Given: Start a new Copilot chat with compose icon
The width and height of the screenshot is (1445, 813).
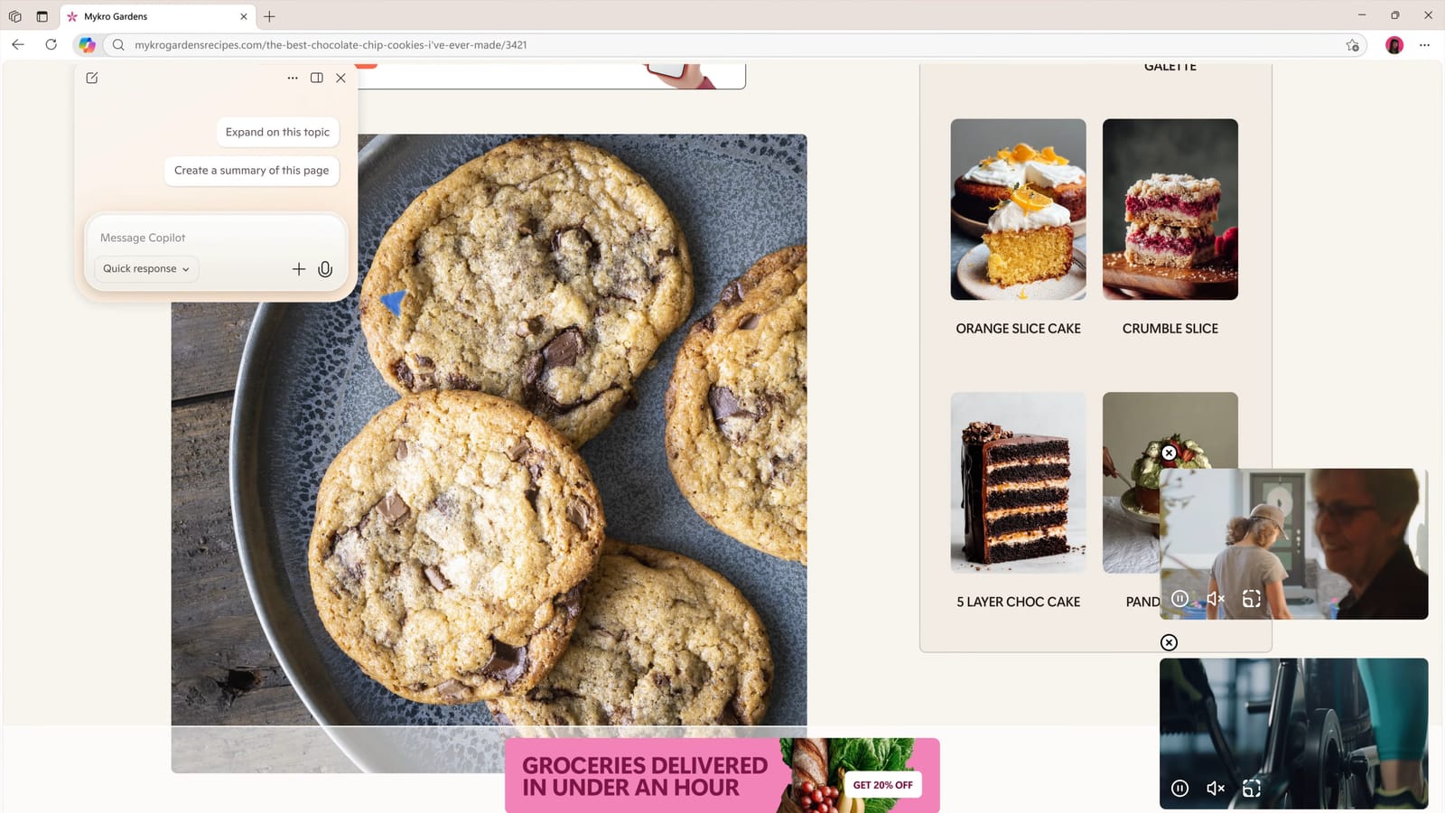Looking at the screenshot, I should (92, 78).
